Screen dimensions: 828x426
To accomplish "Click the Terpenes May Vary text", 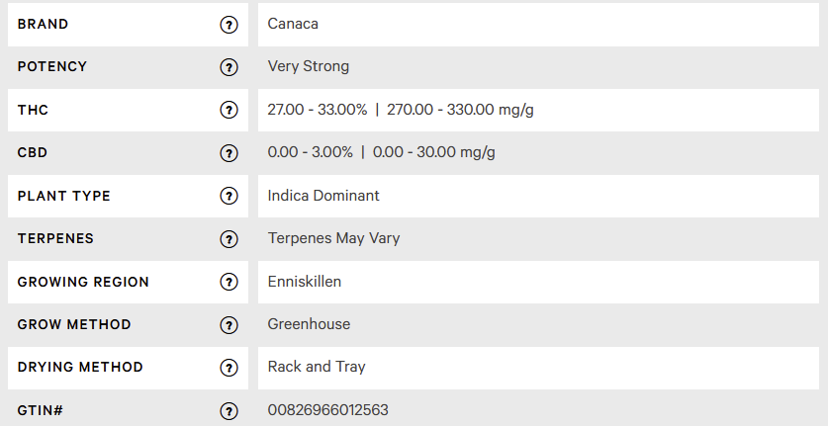I will point(333,238).
